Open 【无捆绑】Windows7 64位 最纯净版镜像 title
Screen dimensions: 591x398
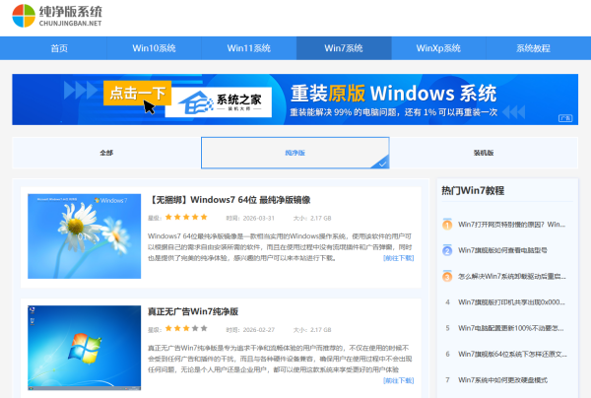click(230, 200)
